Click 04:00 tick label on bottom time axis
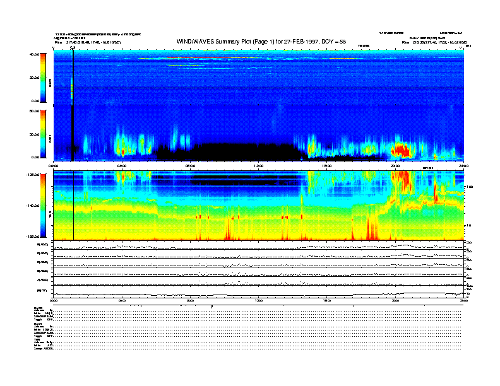The height and width of the screenshot is (386, 500). (x=122, y=300)
